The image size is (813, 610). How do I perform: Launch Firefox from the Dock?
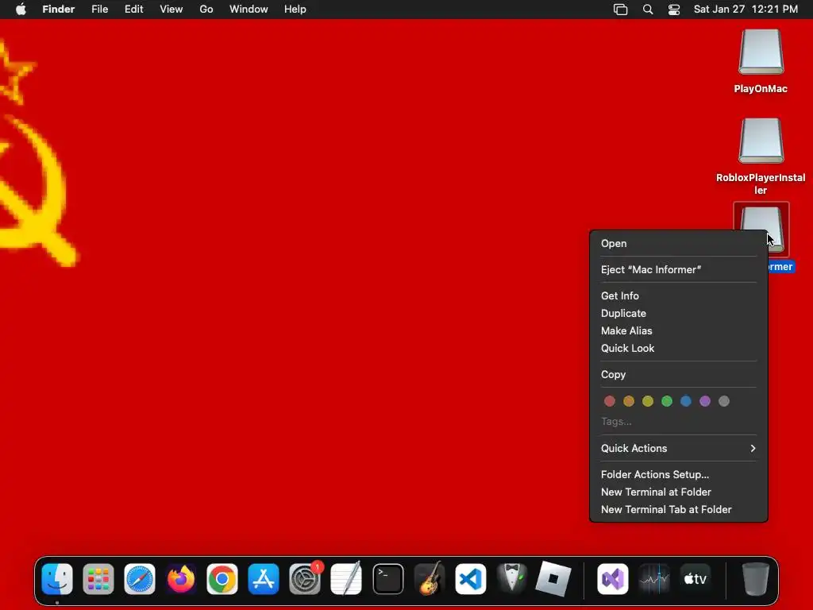coord(181,579)
